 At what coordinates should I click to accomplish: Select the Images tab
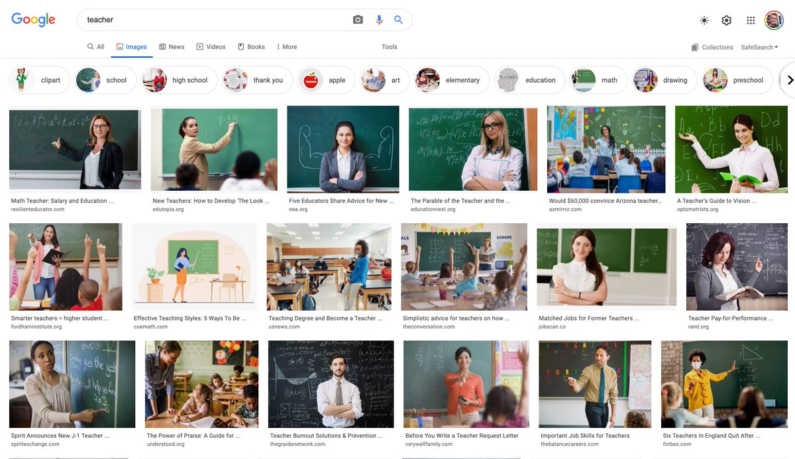click(131, 47)
